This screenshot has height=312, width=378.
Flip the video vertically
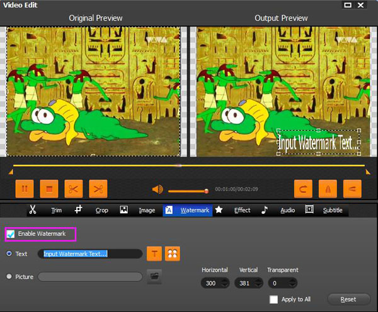point(352,189)
